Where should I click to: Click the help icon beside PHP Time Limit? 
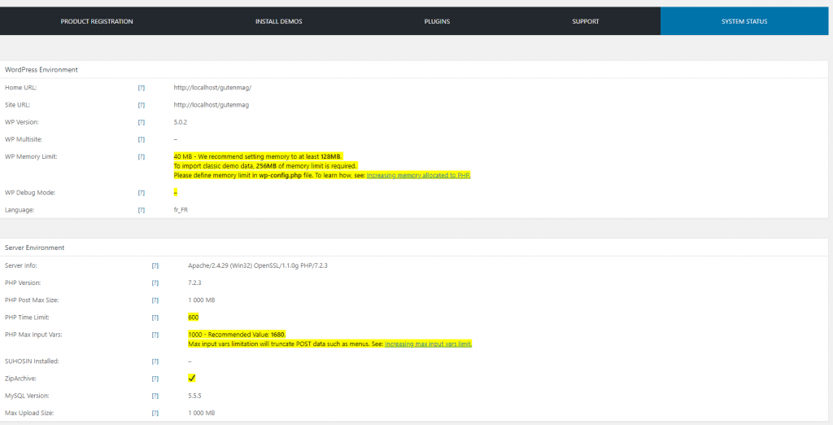click(x=155, y=318)
